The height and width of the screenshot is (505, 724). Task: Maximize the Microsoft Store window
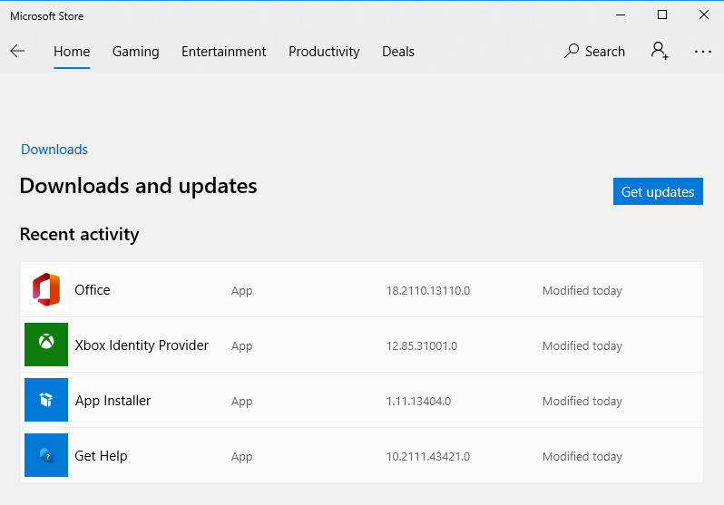click(662, 15)
